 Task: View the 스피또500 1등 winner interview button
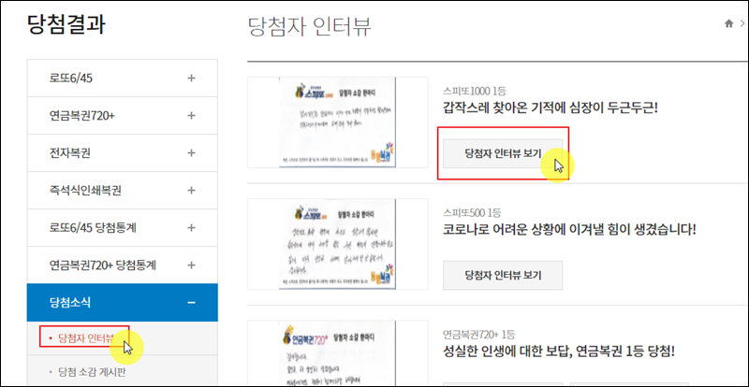click(x=503, y=275)
